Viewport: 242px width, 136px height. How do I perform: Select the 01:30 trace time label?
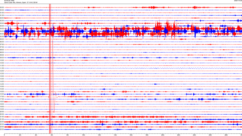(x=2, y=15)
